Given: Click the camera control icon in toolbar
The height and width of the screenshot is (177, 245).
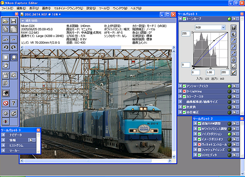Looking at the screenshot, I should (13, 75).
